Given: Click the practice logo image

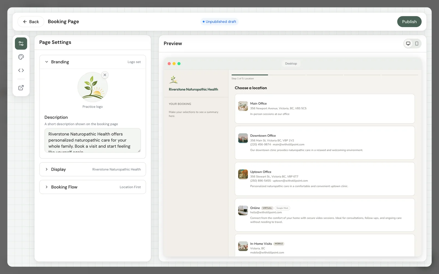Looking at the screenshot, I should (92, 87).
